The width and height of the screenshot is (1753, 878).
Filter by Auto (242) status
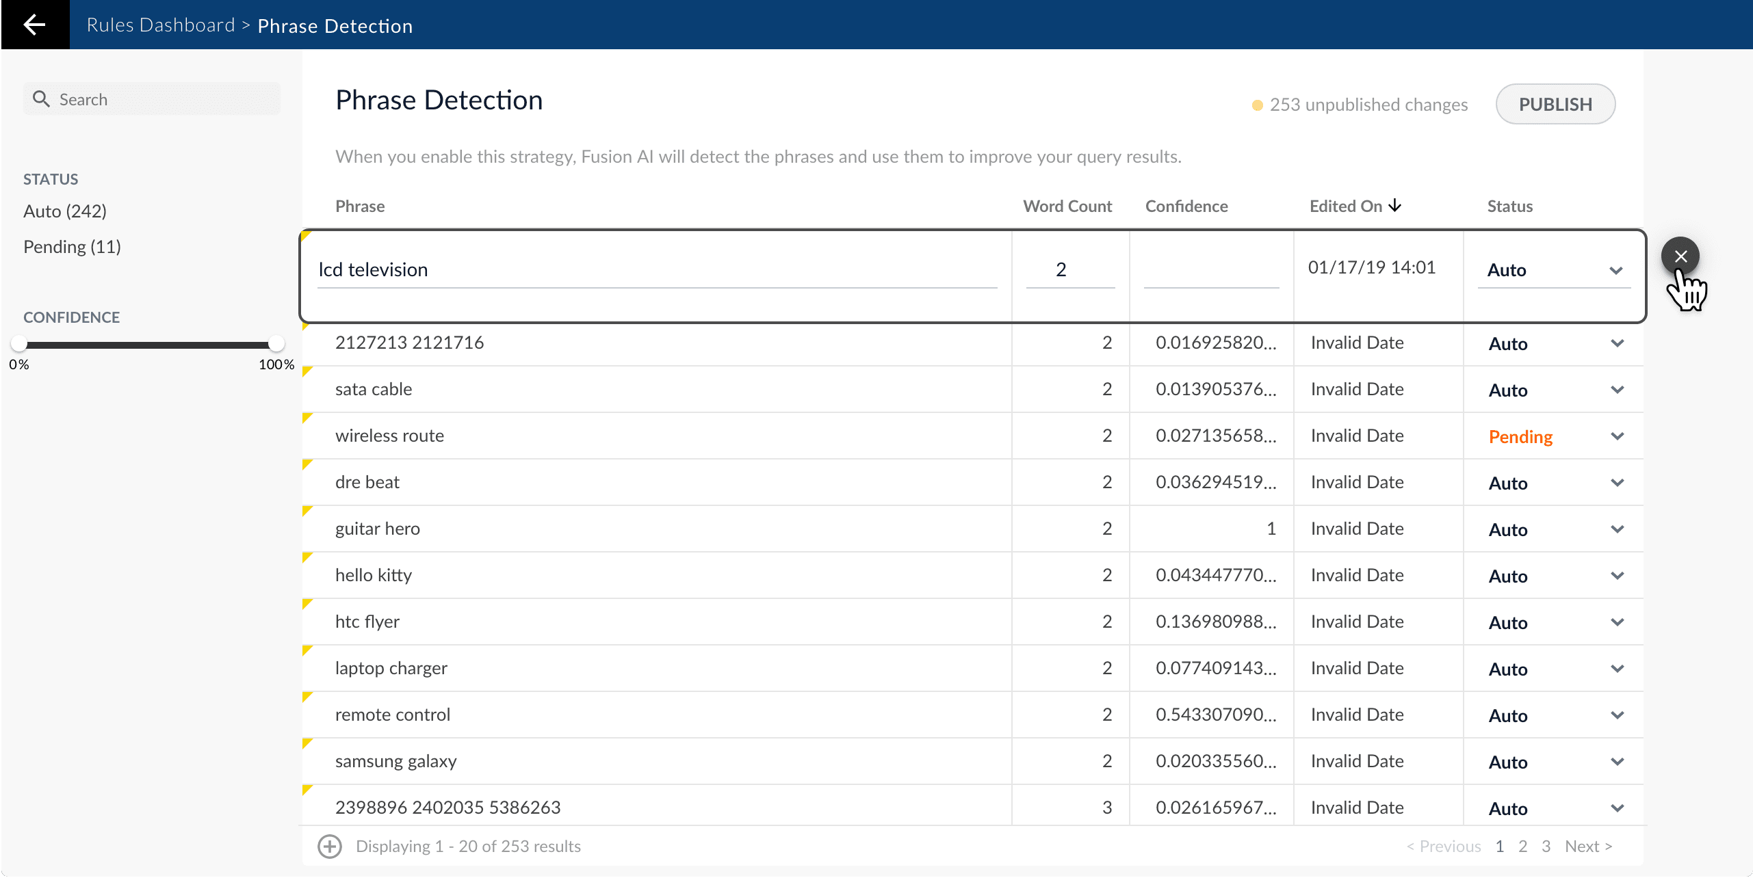65,211
